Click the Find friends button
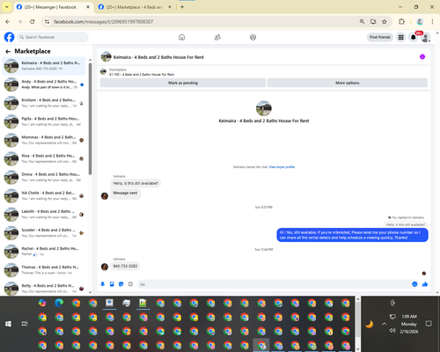 tap(380, 37)
